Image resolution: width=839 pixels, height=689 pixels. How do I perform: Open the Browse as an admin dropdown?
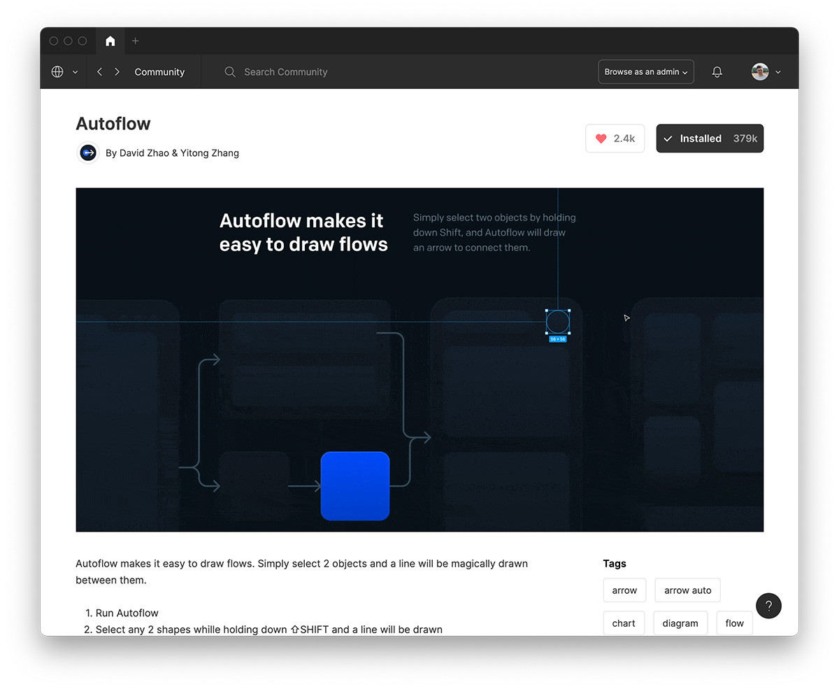(x=645, y=72)
